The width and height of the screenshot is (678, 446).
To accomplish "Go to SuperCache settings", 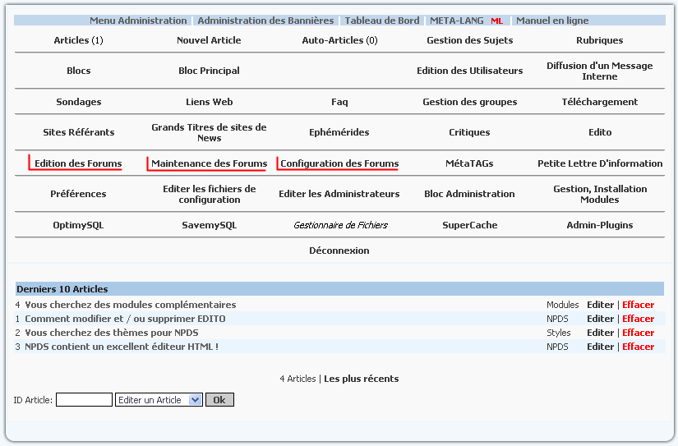I will pos(469,225).
